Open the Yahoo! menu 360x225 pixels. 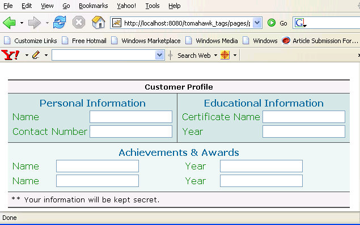(126, 6)
